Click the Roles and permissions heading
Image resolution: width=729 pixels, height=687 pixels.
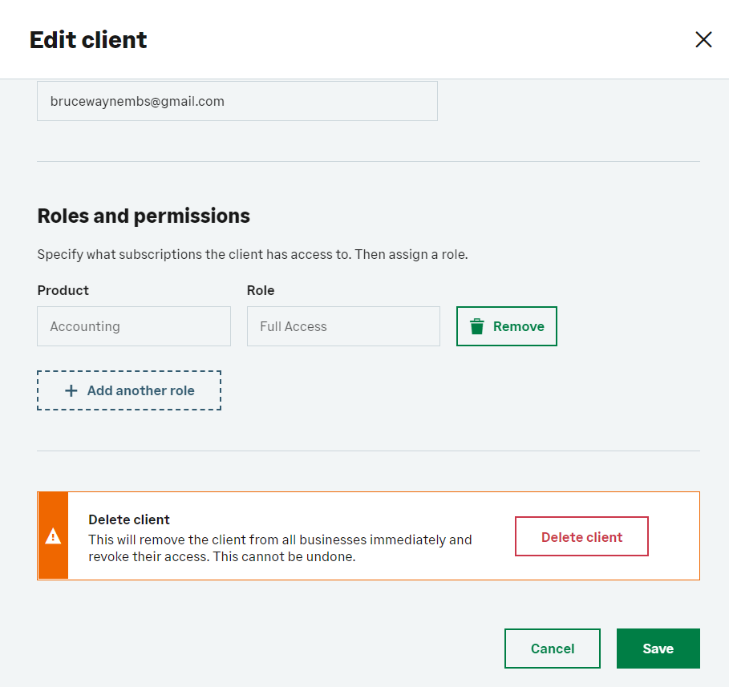pyautogui.click(x=144, y=216)
